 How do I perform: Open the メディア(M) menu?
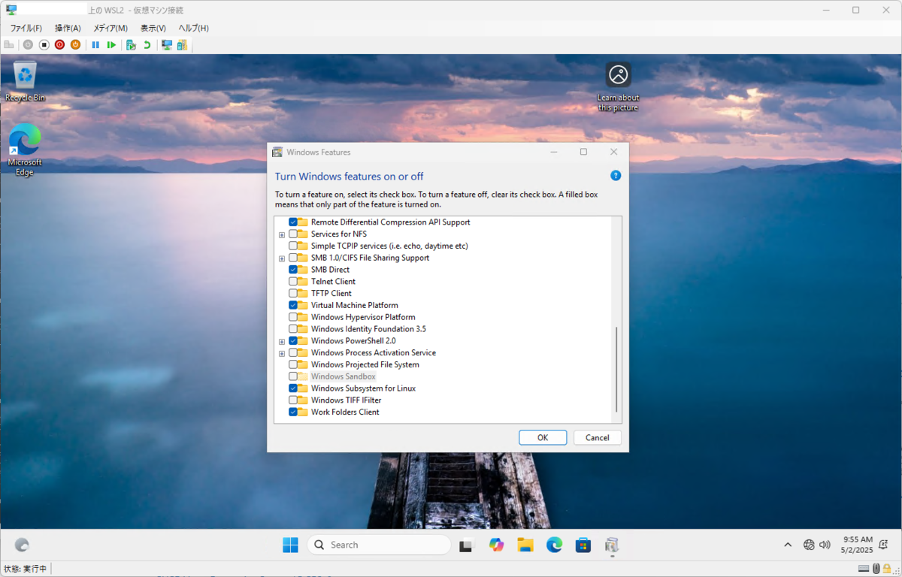(110, 28)
